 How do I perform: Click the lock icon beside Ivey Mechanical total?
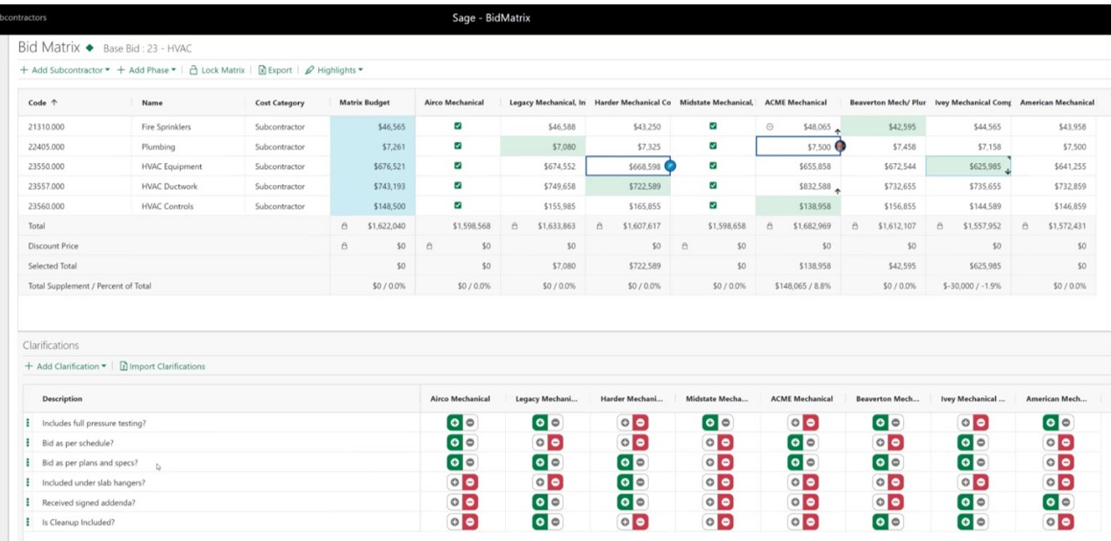[939, 225]
